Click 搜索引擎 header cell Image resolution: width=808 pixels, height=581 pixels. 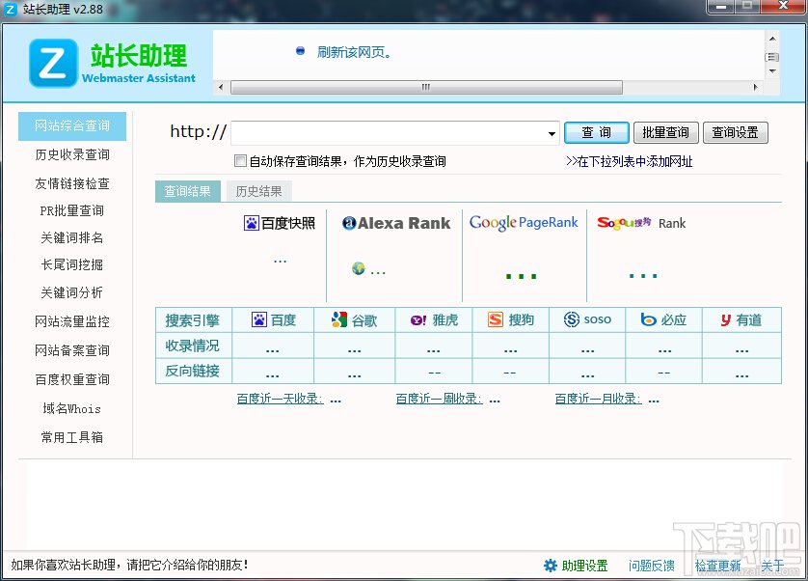pos(194,320)
